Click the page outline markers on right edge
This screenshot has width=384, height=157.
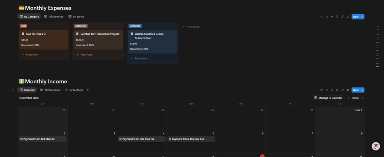pyautogui.click(x=378, y=47)
